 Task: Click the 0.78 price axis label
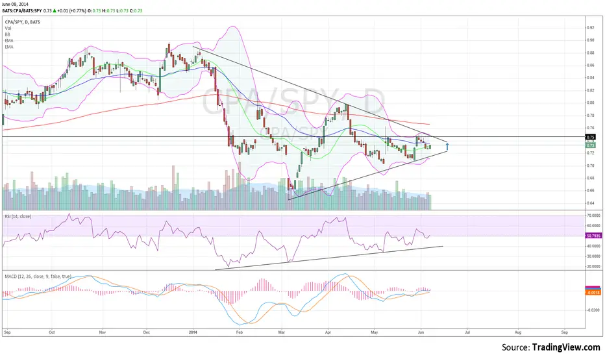pyautogui.click(x=590, y=116)
